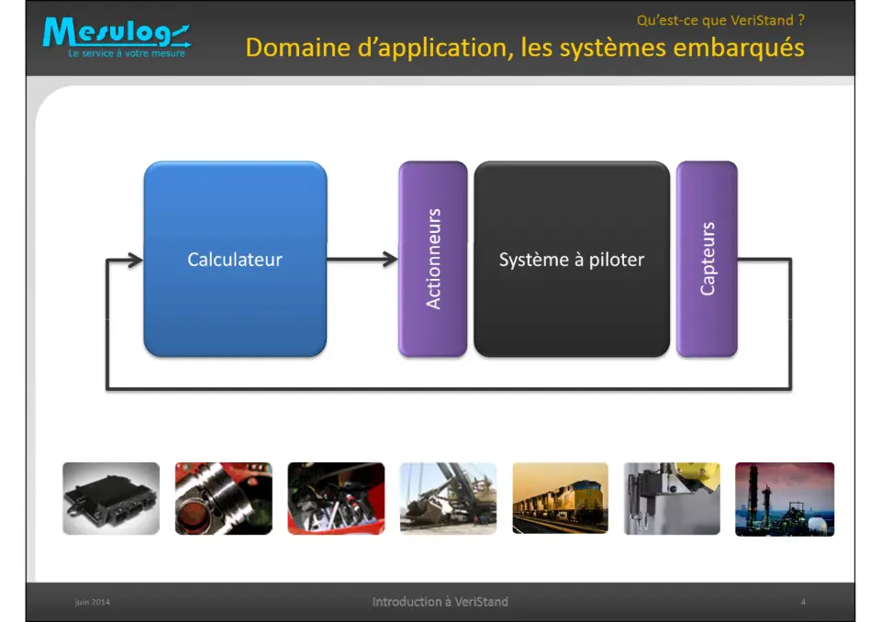This screenshot has height=622, width=881.
Task: Click the 'Le service à votre mesure' tagline
Action: pos(127,53)
